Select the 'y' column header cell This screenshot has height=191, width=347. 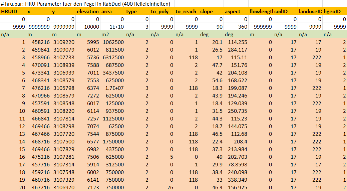point(63,12)
